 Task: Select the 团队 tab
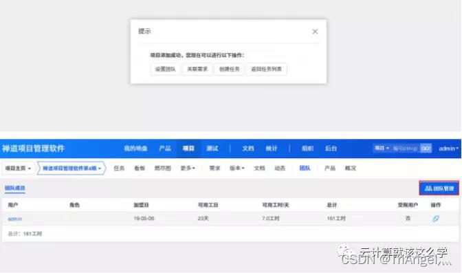pos(305,168)
